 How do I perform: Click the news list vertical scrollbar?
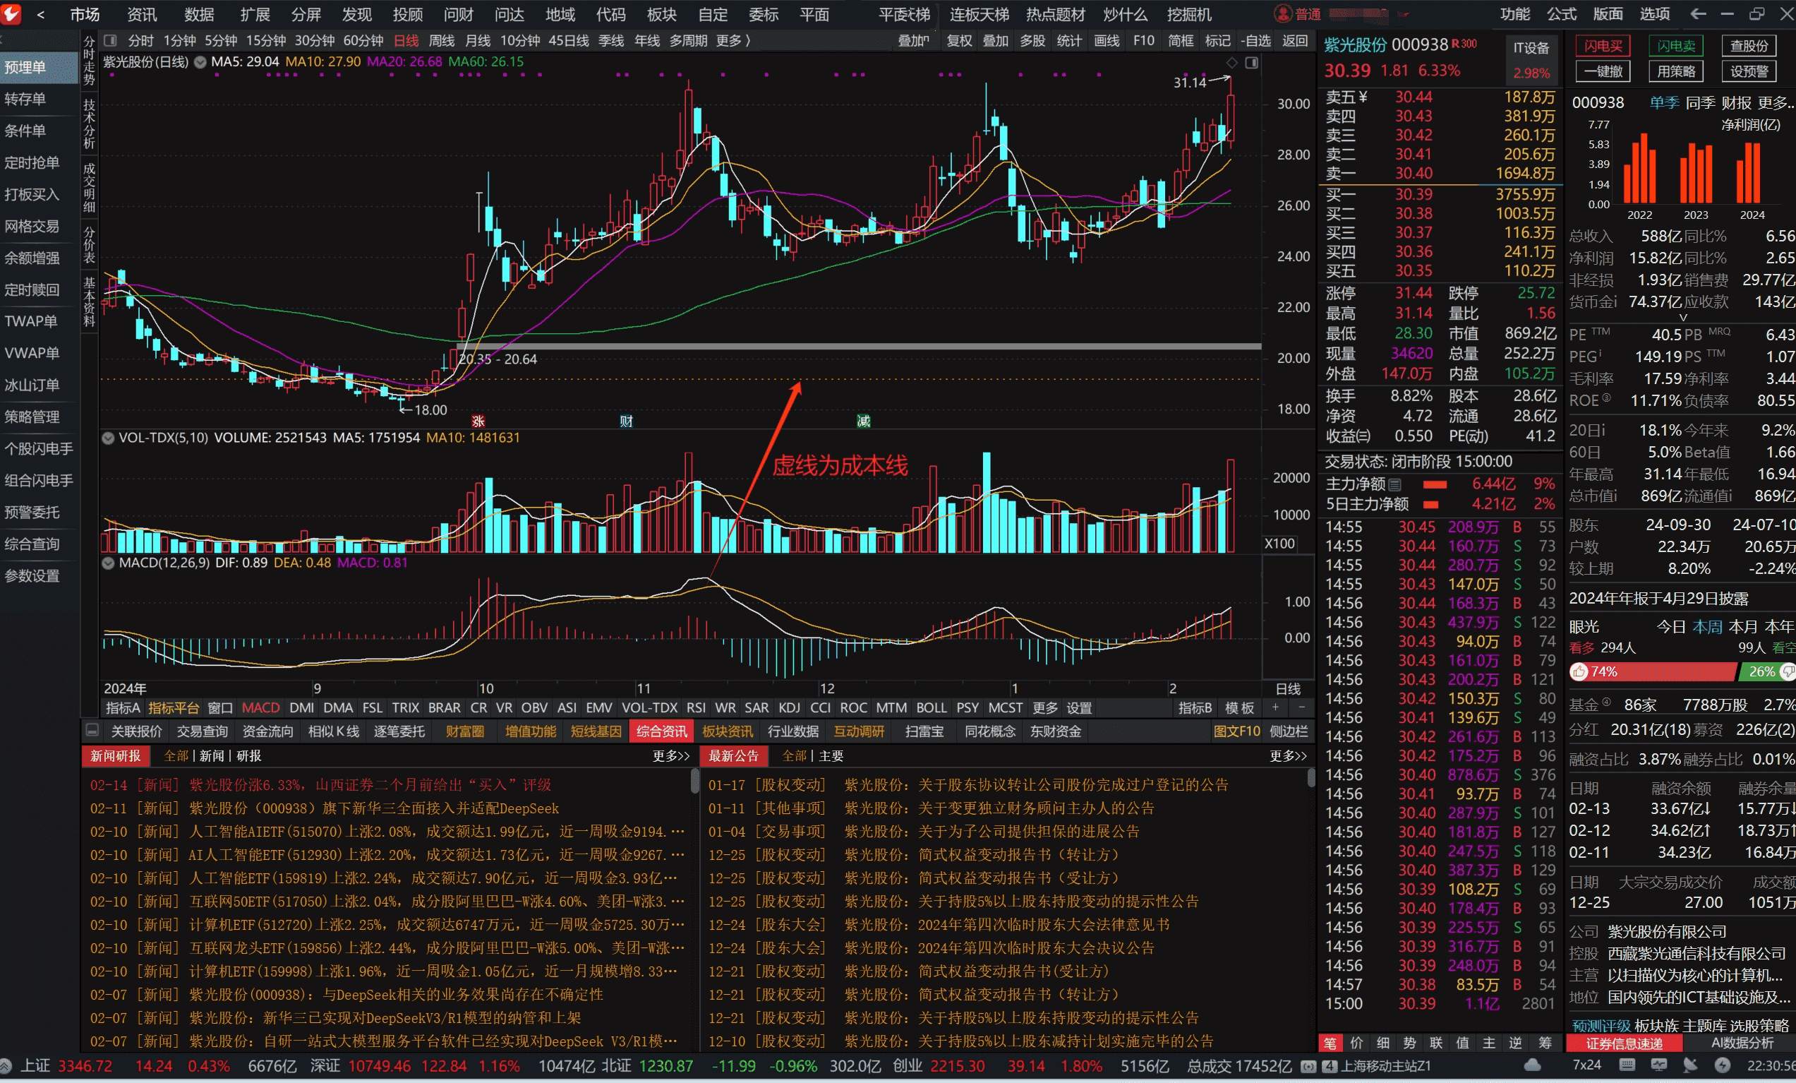694,782
